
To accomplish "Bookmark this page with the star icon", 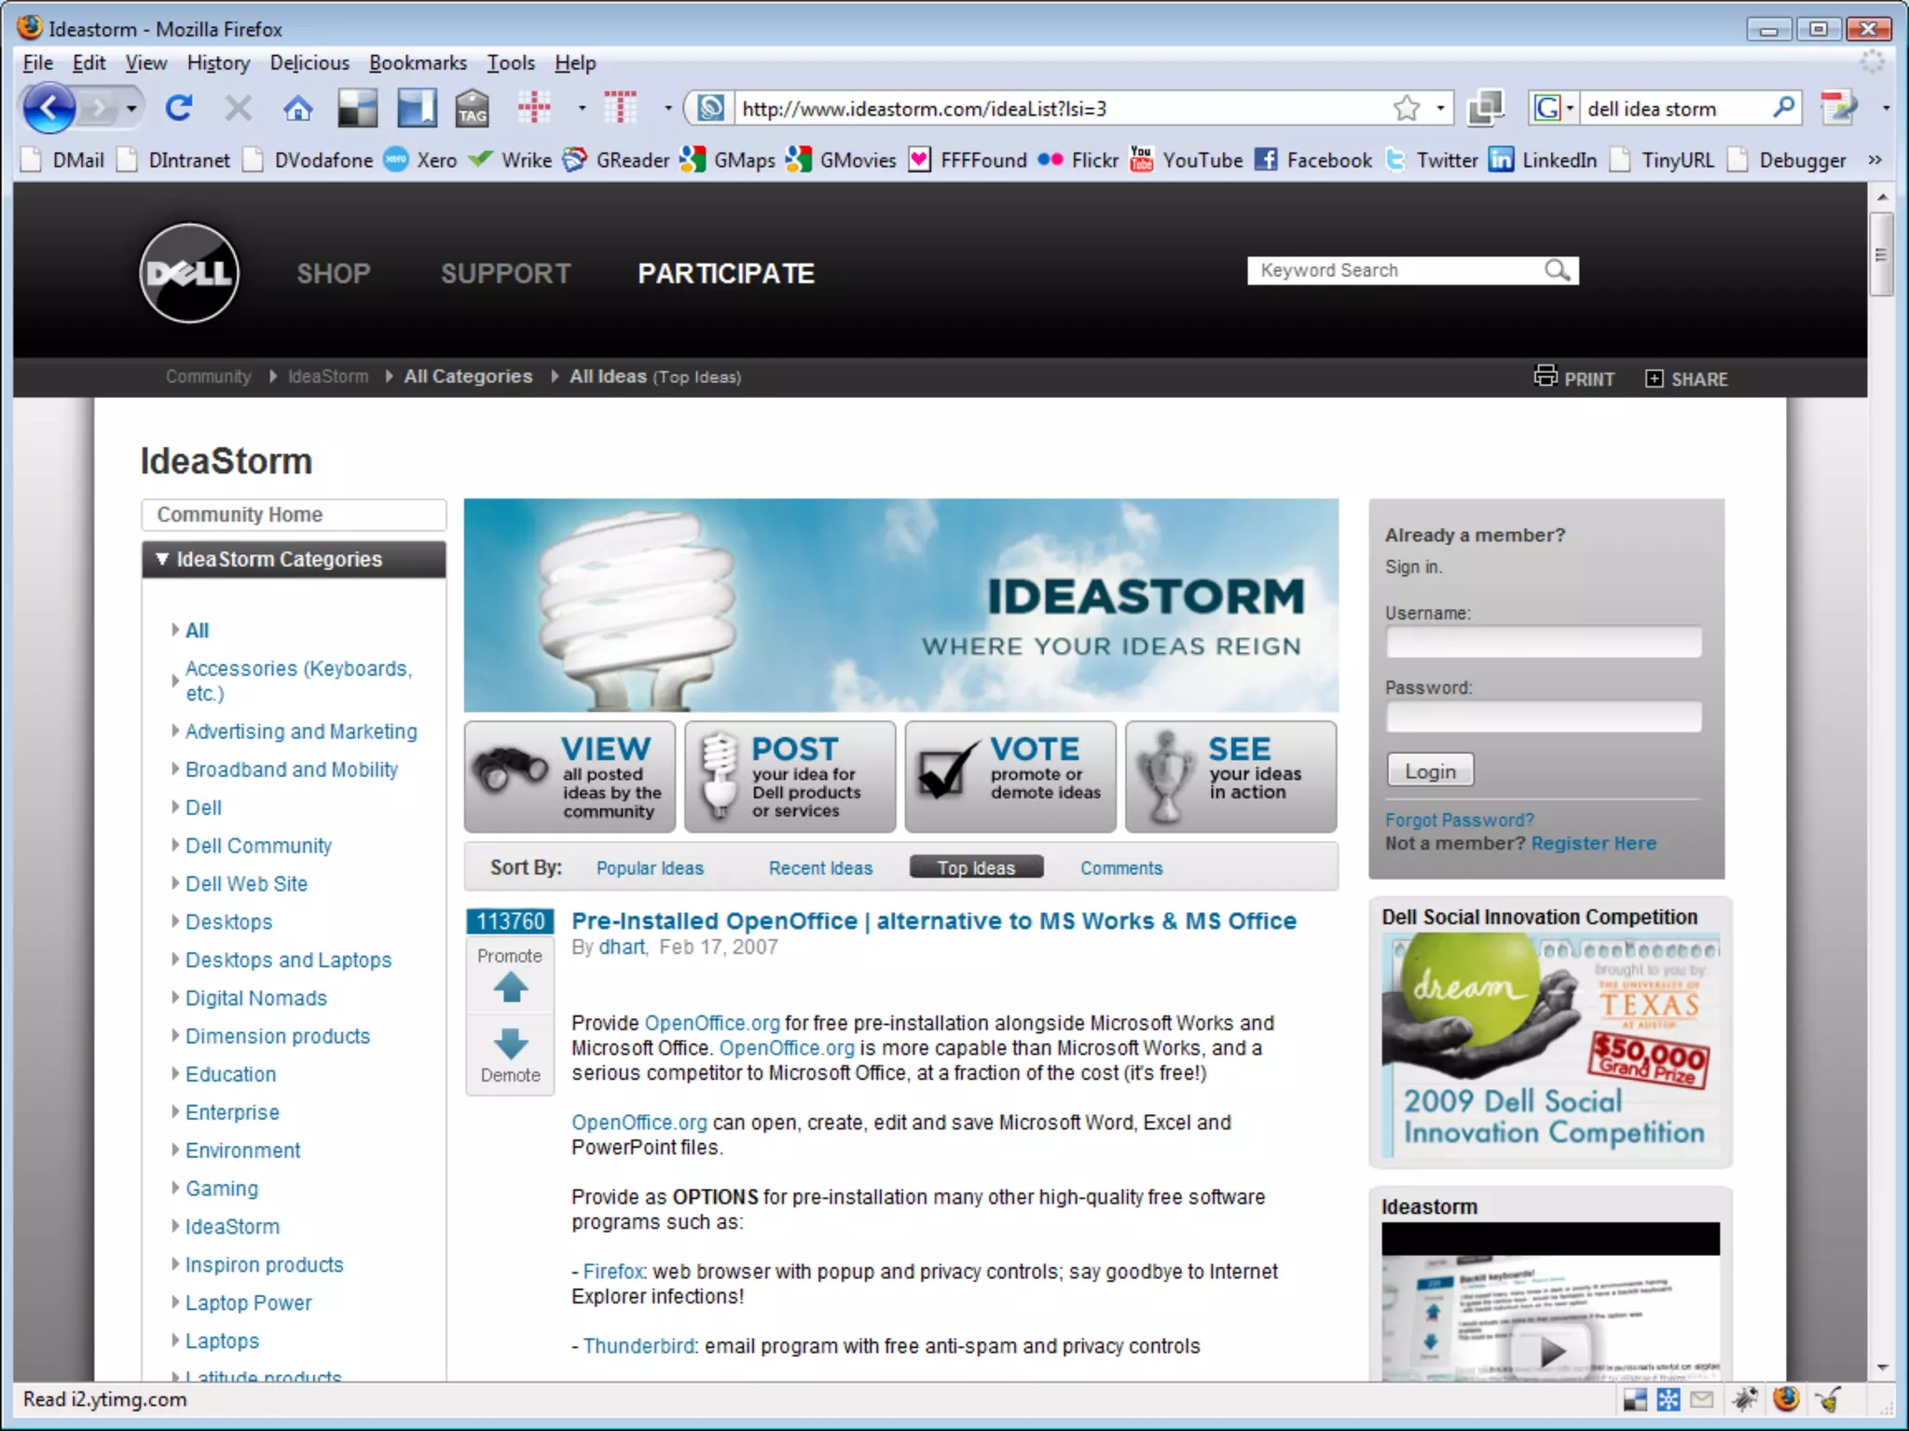I will [x=1407, y=109].
